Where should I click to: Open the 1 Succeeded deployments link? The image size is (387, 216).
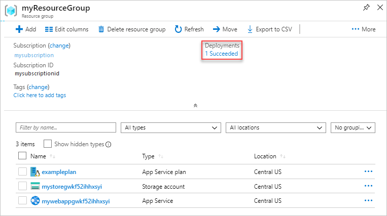coord(221,54)
